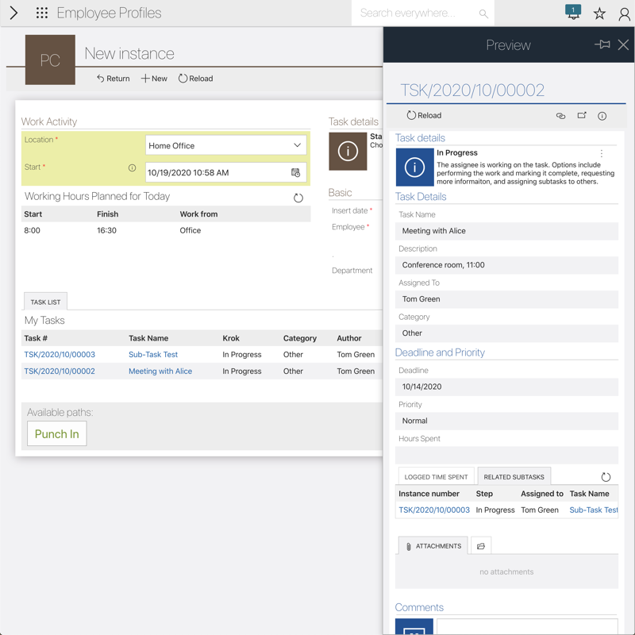Click the notifications bell icon

573,13
